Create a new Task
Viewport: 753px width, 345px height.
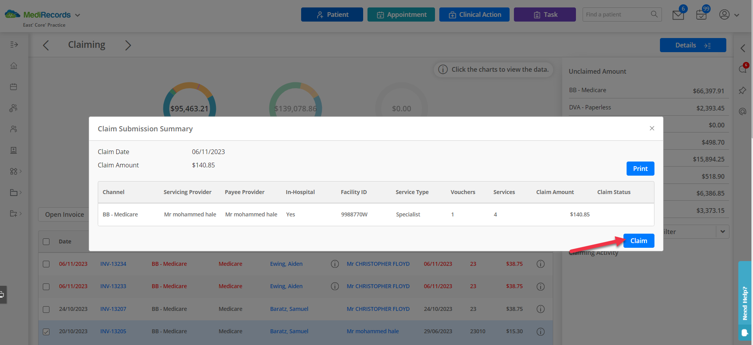click(x=545, y=15)
